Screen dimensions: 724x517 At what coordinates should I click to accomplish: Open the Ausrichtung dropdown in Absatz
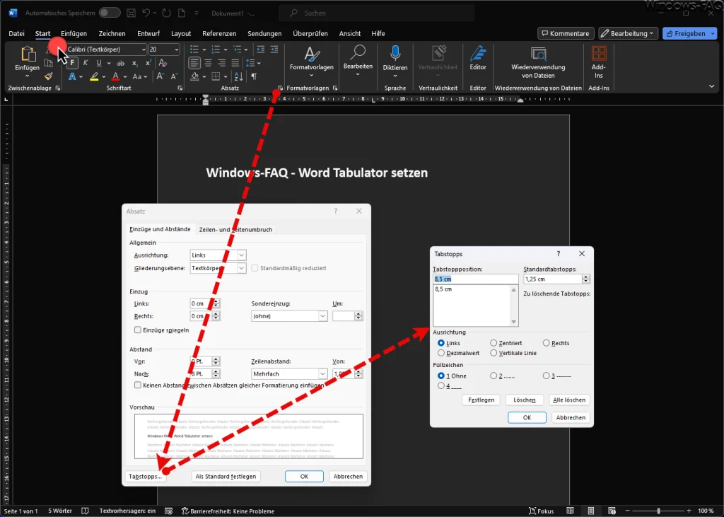click(242, 255)
